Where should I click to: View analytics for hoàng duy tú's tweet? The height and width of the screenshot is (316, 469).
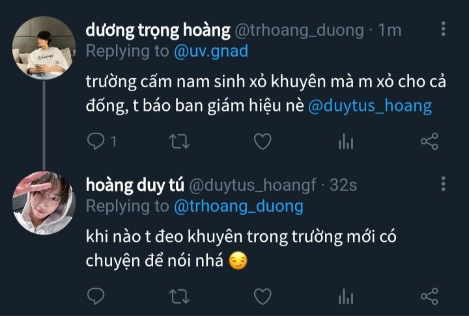tap(346, 296)
